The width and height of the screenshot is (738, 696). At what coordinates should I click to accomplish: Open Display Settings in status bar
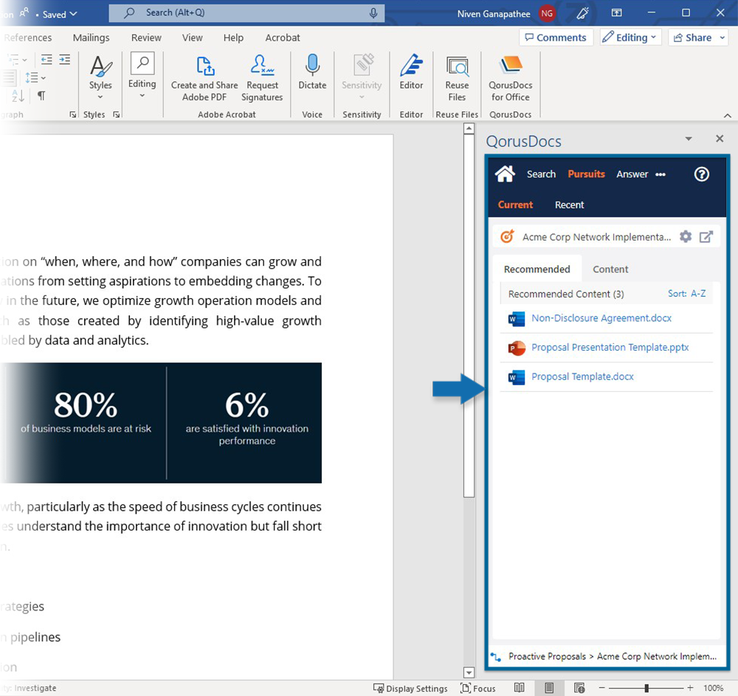(x=410, y=689)
